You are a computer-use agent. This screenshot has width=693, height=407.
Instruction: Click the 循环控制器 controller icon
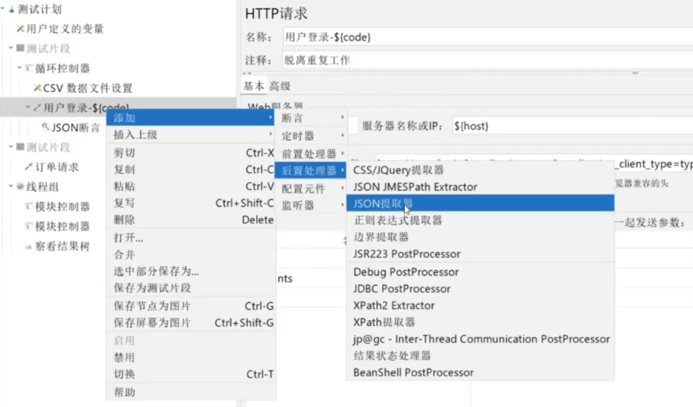[x=29, y=68]
